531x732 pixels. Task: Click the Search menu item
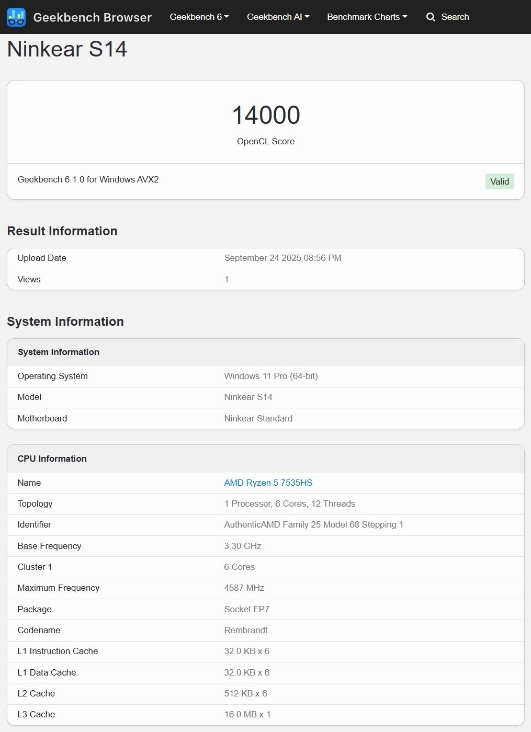click(448, 17)
